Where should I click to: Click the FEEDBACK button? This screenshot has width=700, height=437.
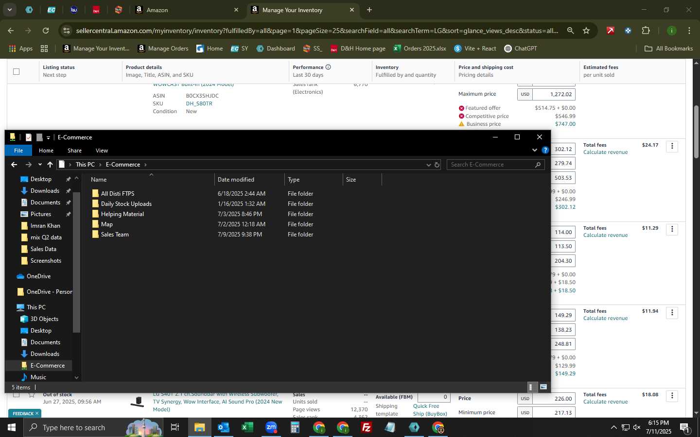(x=25, y=413)
